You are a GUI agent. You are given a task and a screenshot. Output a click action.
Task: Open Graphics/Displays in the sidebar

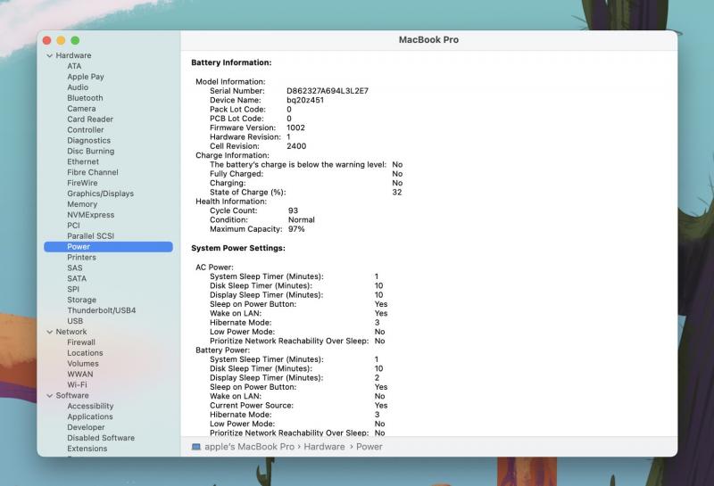101,194
